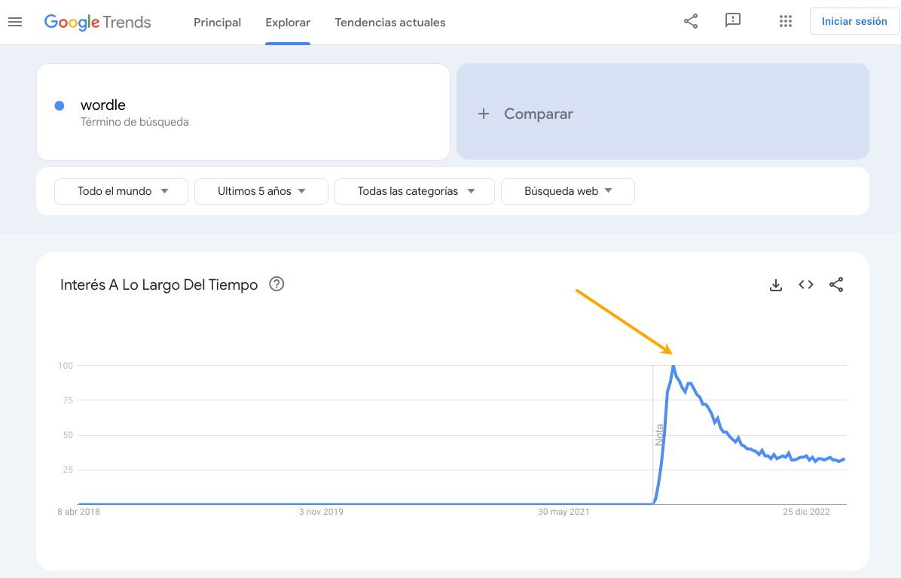Open the Tendencias actuales tab
901x578 pixels.
tap(390, 23)
